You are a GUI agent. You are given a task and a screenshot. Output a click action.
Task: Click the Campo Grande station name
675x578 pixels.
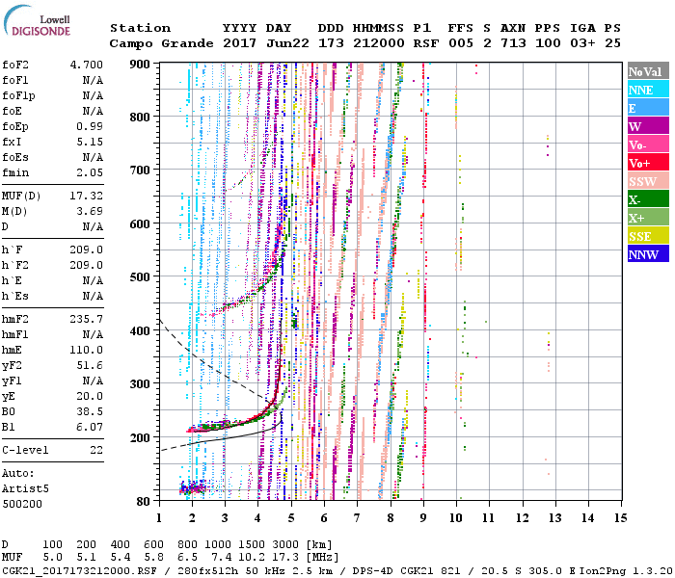[161, 43]
